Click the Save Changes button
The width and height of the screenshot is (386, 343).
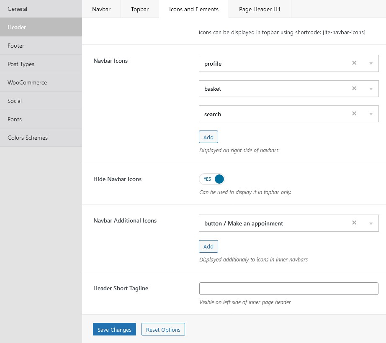(x=114, y=329)
